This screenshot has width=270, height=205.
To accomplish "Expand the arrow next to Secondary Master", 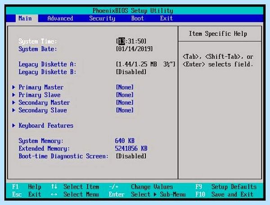I will [14, 103].
